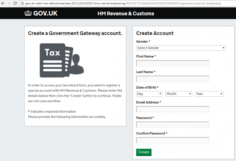Image resolution: width=236 pixels, height=161 pixels.
Task: Click the 'Email Address *' label
Action: [149, 102]
